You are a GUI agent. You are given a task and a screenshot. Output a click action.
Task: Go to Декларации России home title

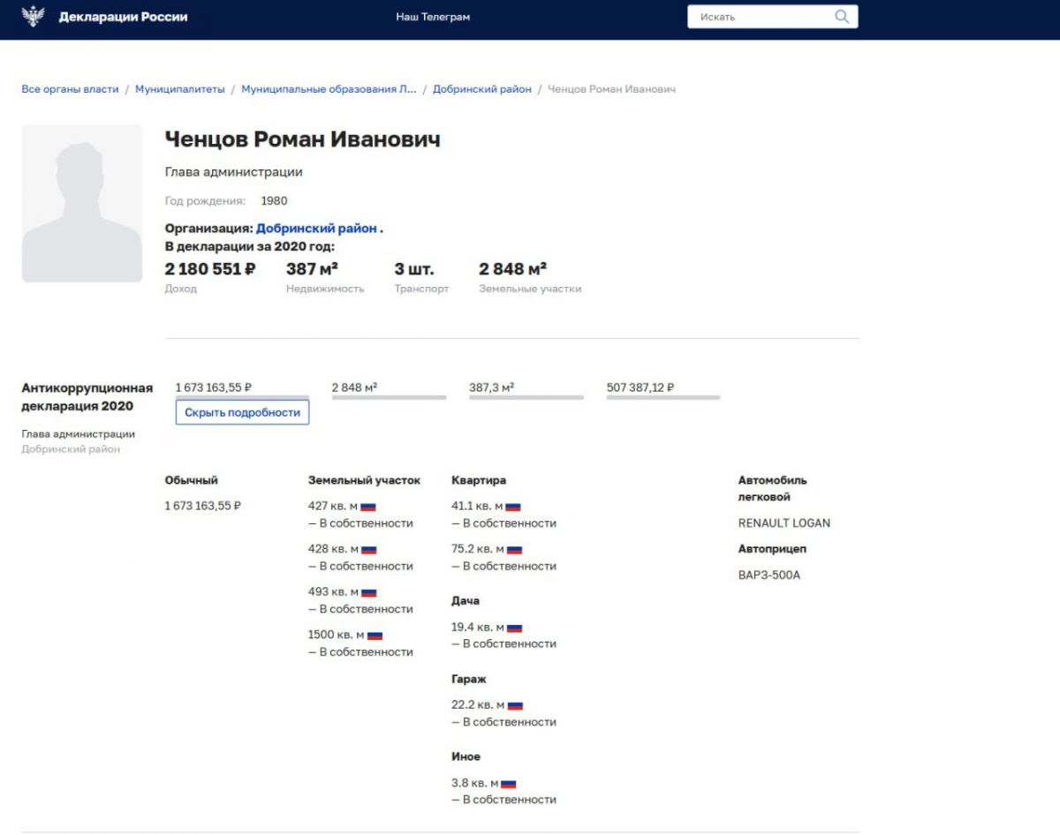[123, 18]
